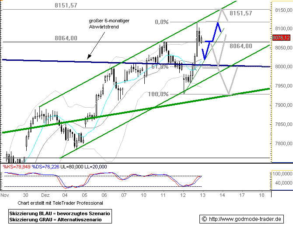Click the 100,0000 oscillator axis label

(283, 174)
